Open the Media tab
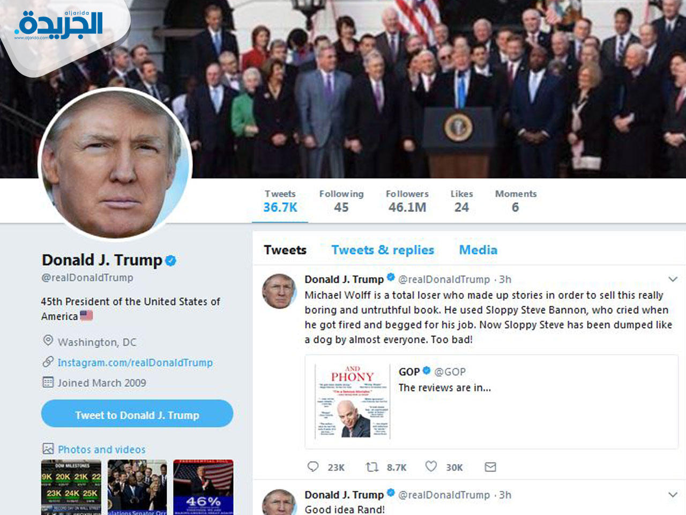The width and height of the screenshot is (686, 515). 478,250
